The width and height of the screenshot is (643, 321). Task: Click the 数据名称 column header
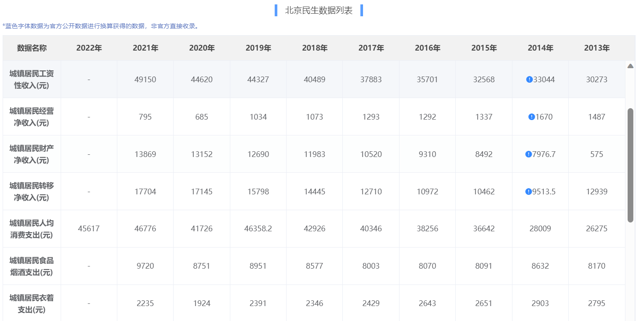point(32,48)
